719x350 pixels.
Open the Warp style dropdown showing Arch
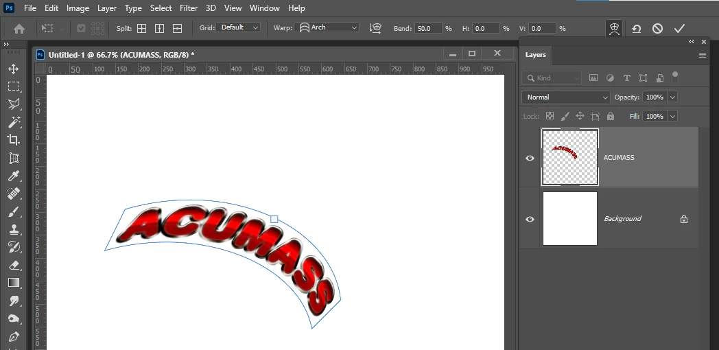click(327, 27)
